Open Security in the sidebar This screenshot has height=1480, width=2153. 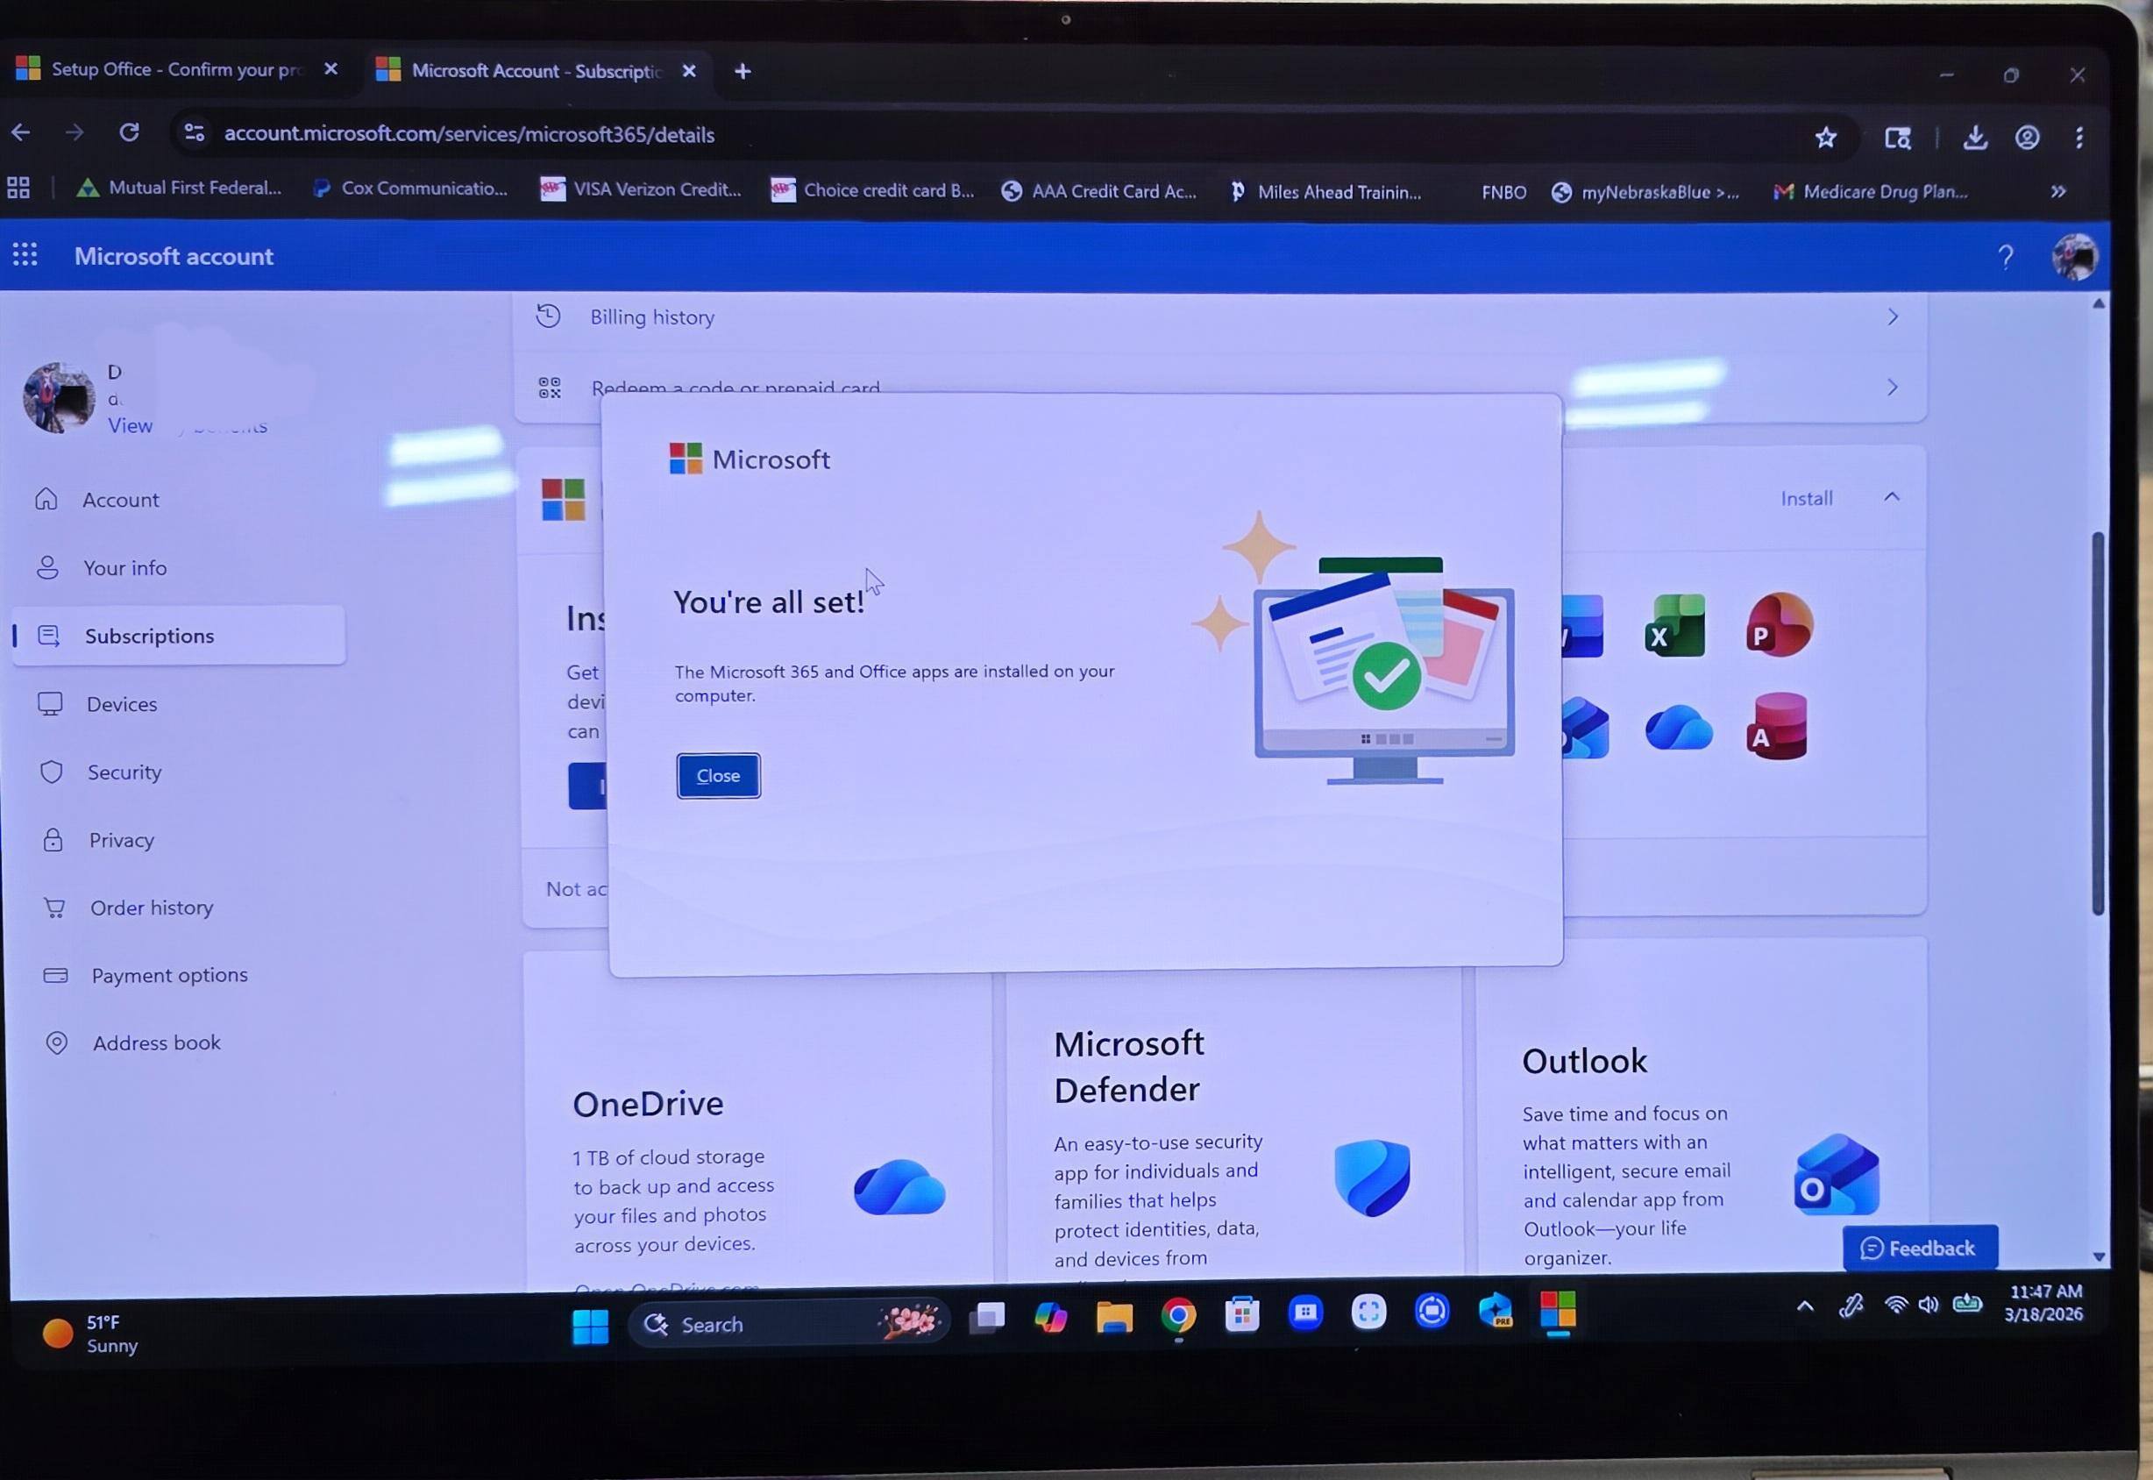[x=124, y=772]
